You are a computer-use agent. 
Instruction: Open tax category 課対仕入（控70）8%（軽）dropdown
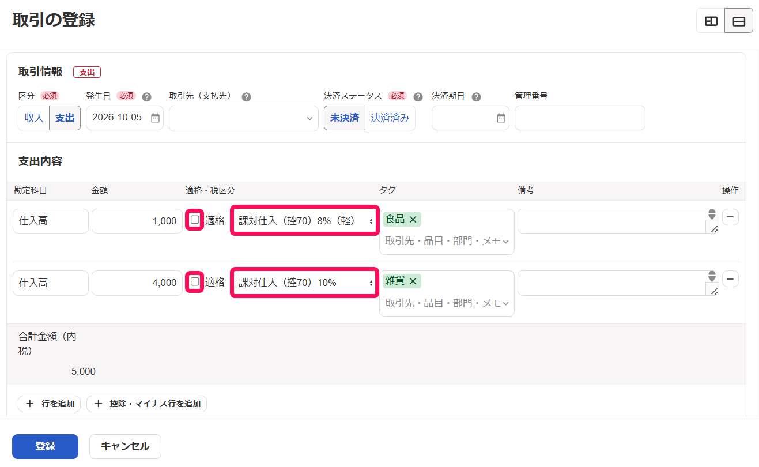305,221
